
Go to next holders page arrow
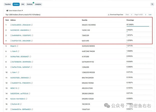pyautogui.click(x=146, y=15)
